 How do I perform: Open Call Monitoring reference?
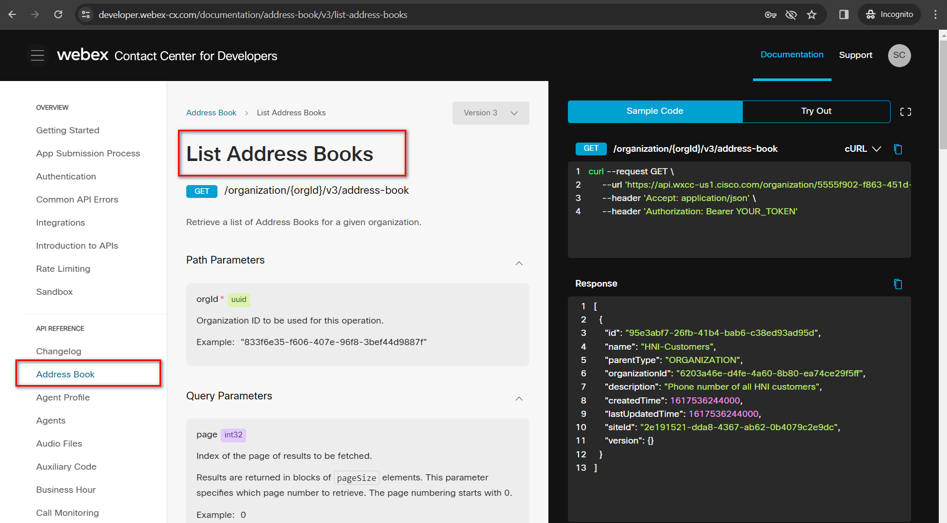[67, 513]
